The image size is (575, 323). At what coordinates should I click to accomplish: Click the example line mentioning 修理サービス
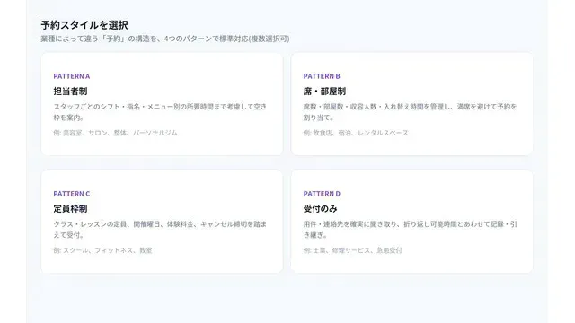(x=353, y=250)
